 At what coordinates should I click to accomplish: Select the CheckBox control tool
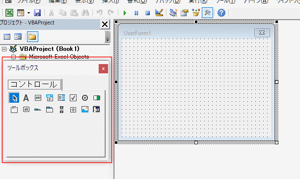tap(73, 98)
